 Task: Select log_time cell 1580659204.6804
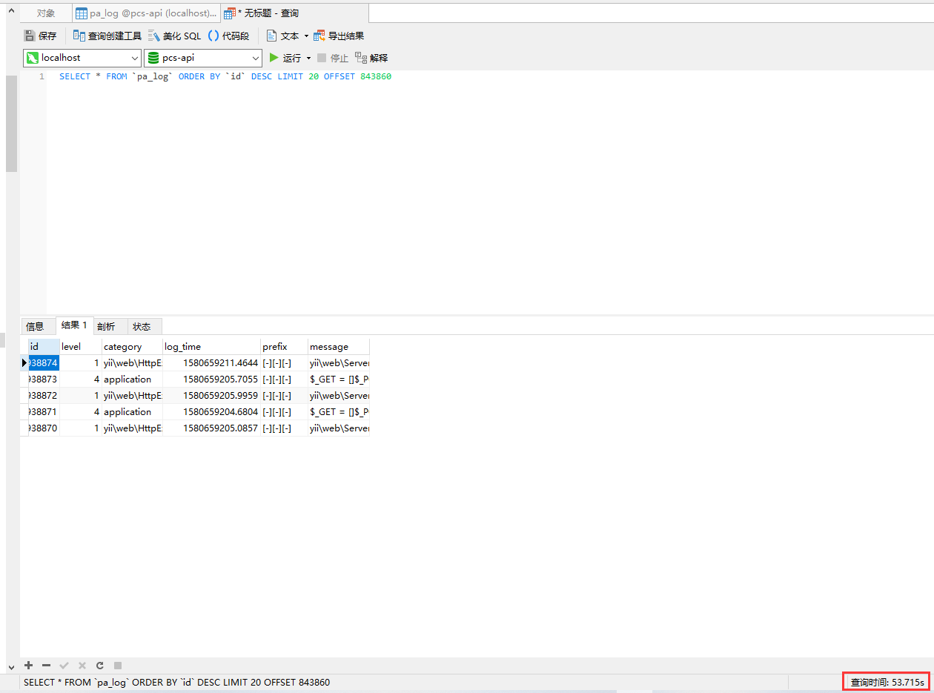coord(211,412)
